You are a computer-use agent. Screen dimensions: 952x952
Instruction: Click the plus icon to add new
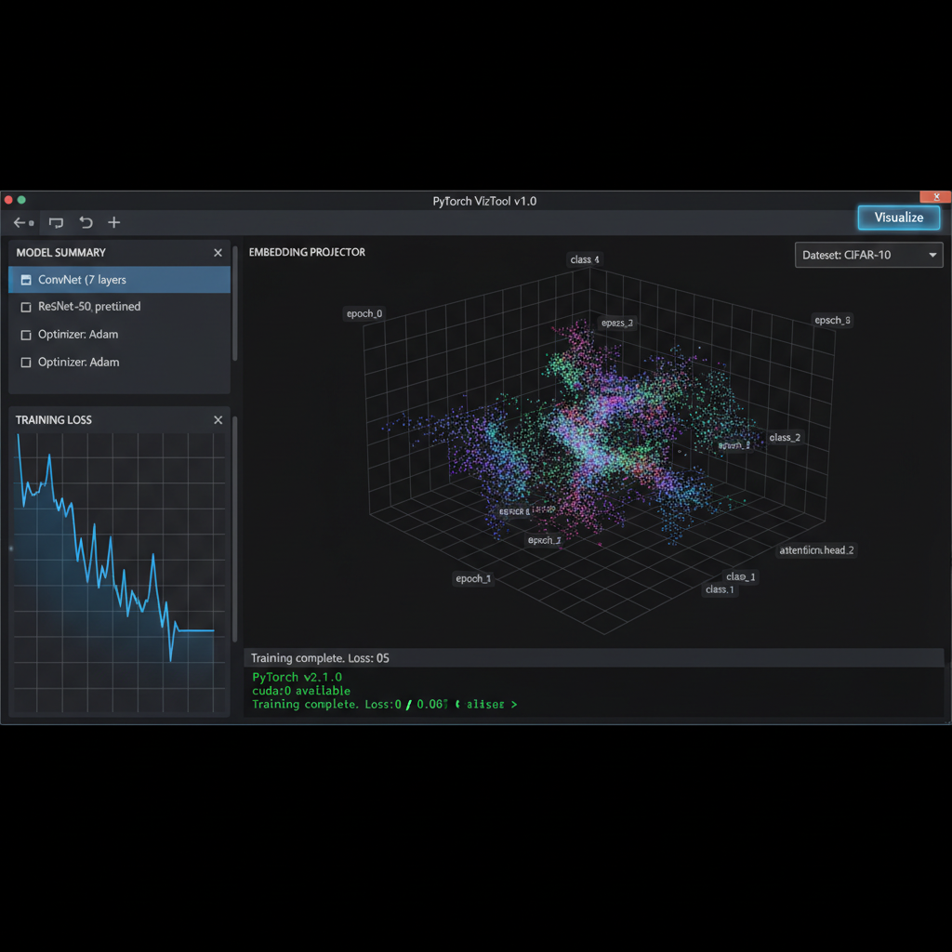tap(114, 223)
